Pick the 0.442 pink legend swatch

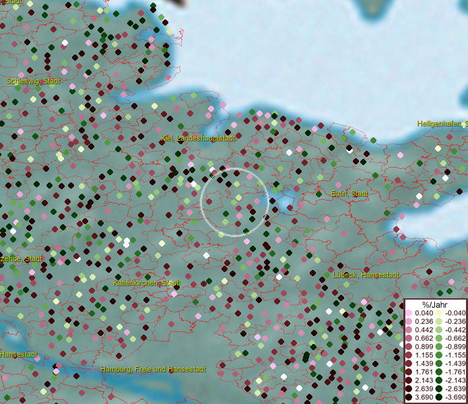click(409, 330)
